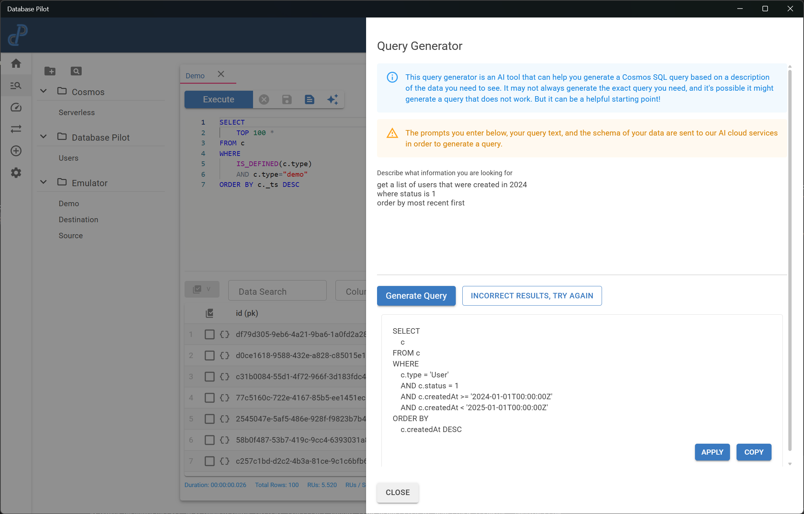
Task: Check the select-all checkbox in results header
Action: 210,313
